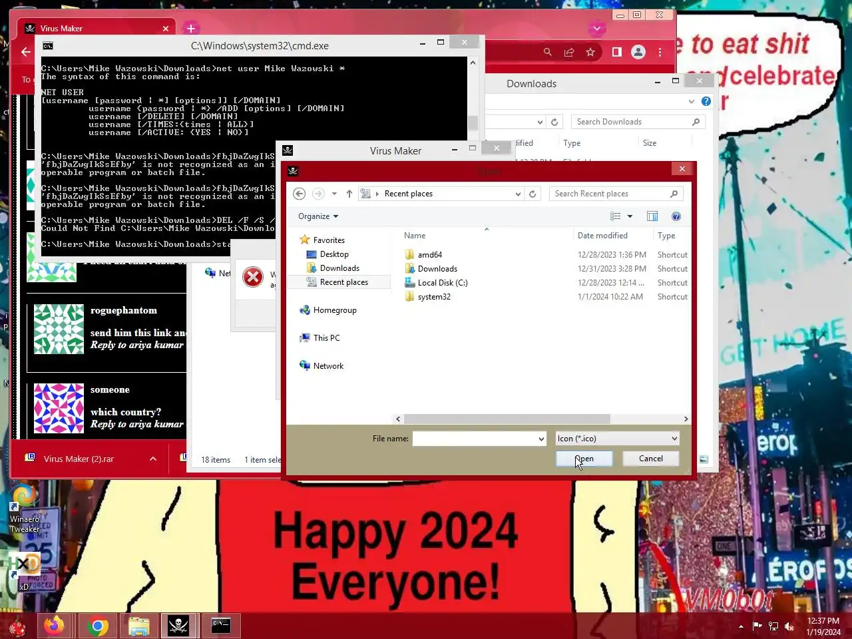Sort Explorer by Size column
The height and width of the screenshot is (639, 852).
click(x=650, y=143)
